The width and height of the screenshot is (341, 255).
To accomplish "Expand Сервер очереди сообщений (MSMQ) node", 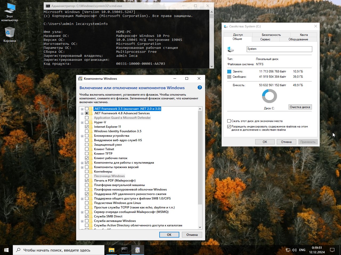I will coord(82,212).
